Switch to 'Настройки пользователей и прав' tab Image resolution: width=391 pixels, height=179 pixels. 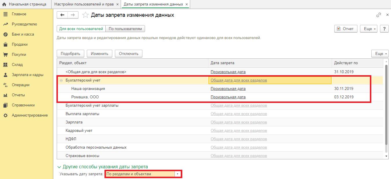pos(84,4)
